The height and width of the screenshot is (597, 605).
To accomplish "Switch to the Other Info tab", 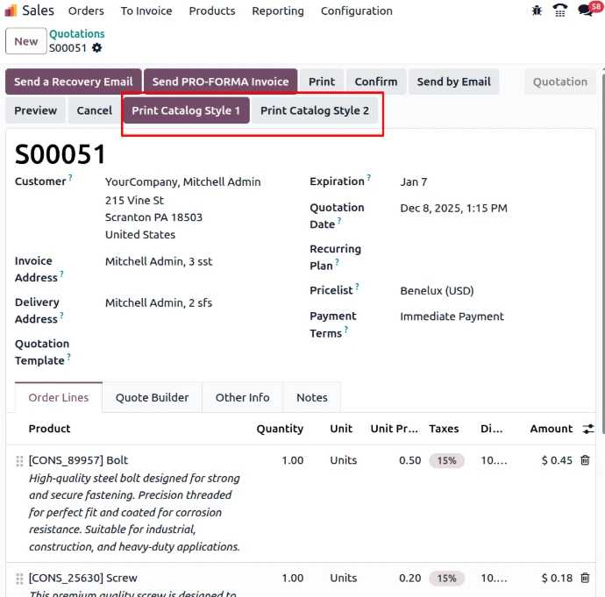I will coord(242,397).
